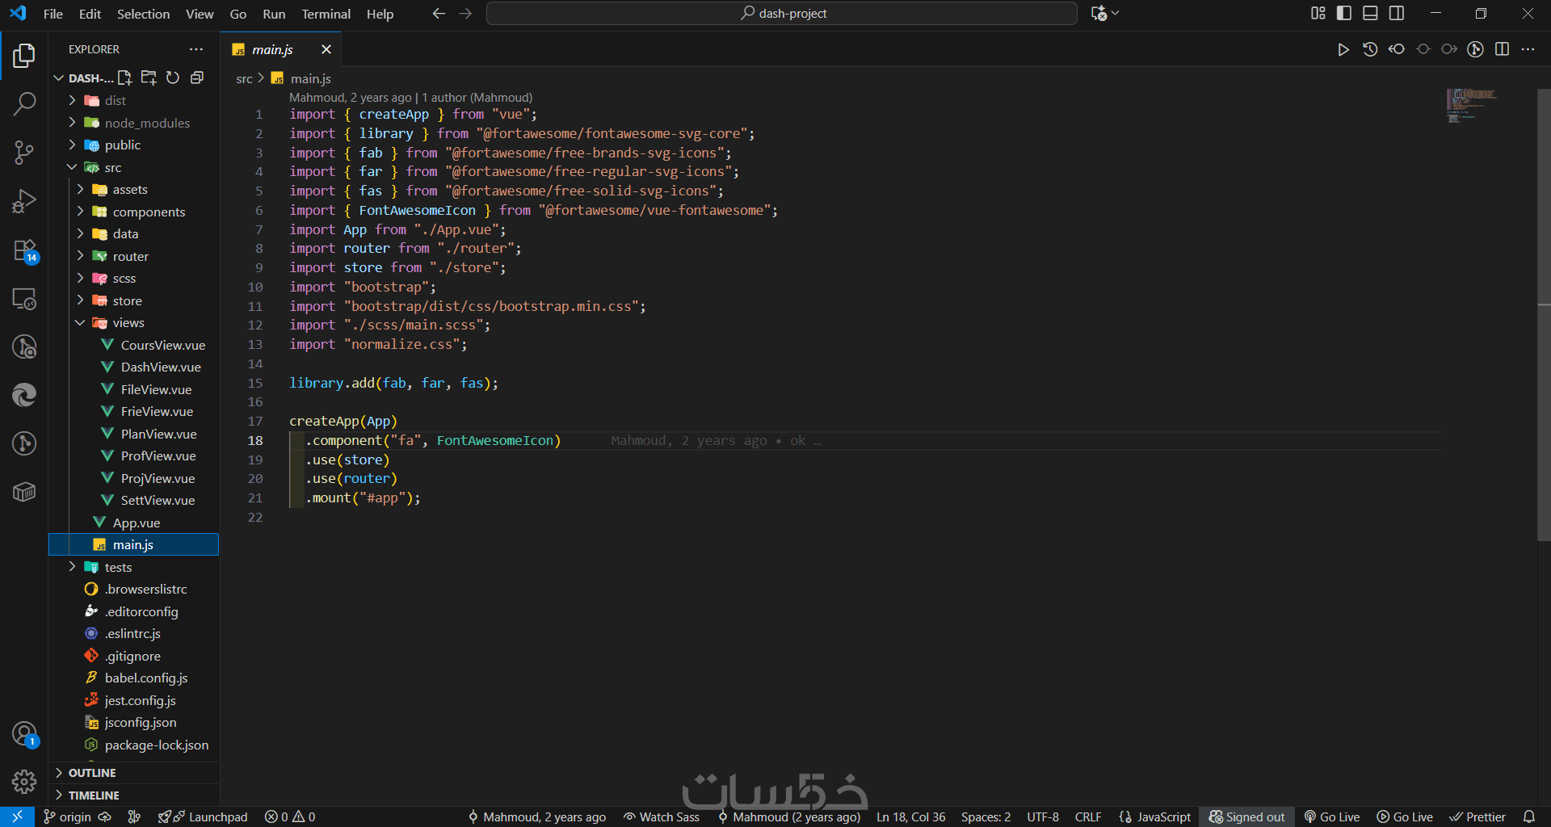Viewport: 1551px width, 827px height.
Task: Toggle Watch Sass in status bar
Action: click(x=661, y=817)
